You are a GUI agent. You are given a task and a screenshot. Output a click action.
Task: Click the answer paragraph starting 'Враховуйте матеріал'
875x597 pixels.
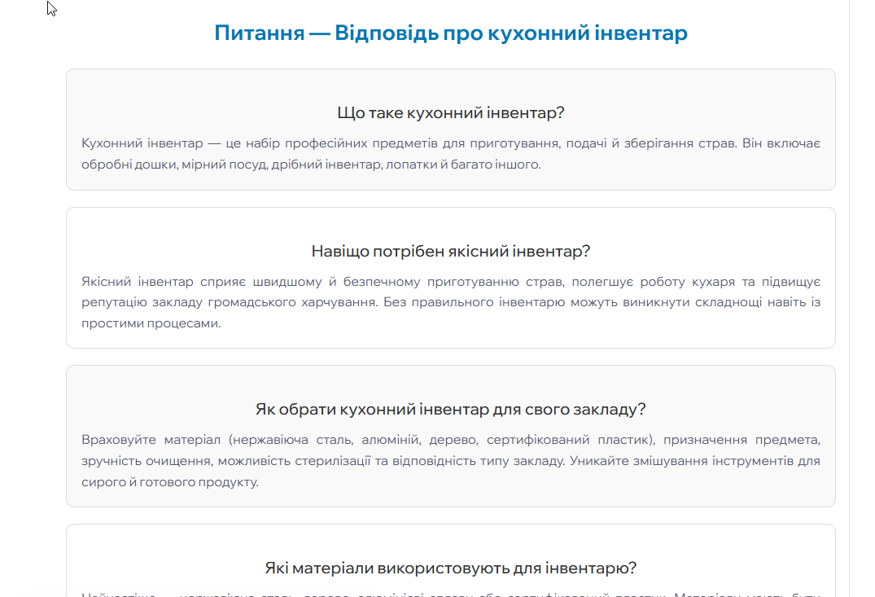tap(451, 461)
